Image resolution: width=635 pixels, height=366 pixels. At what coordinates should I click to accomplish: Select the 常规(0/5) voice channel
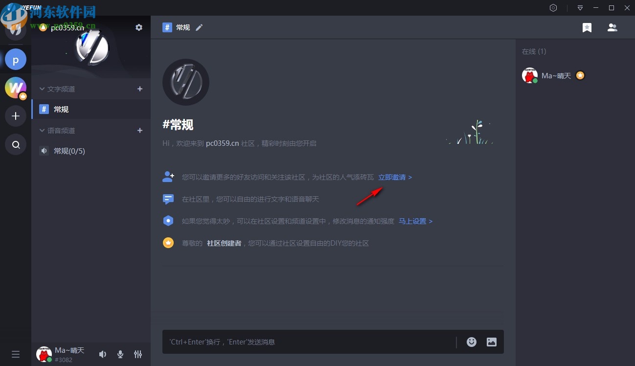coord(68,151)
